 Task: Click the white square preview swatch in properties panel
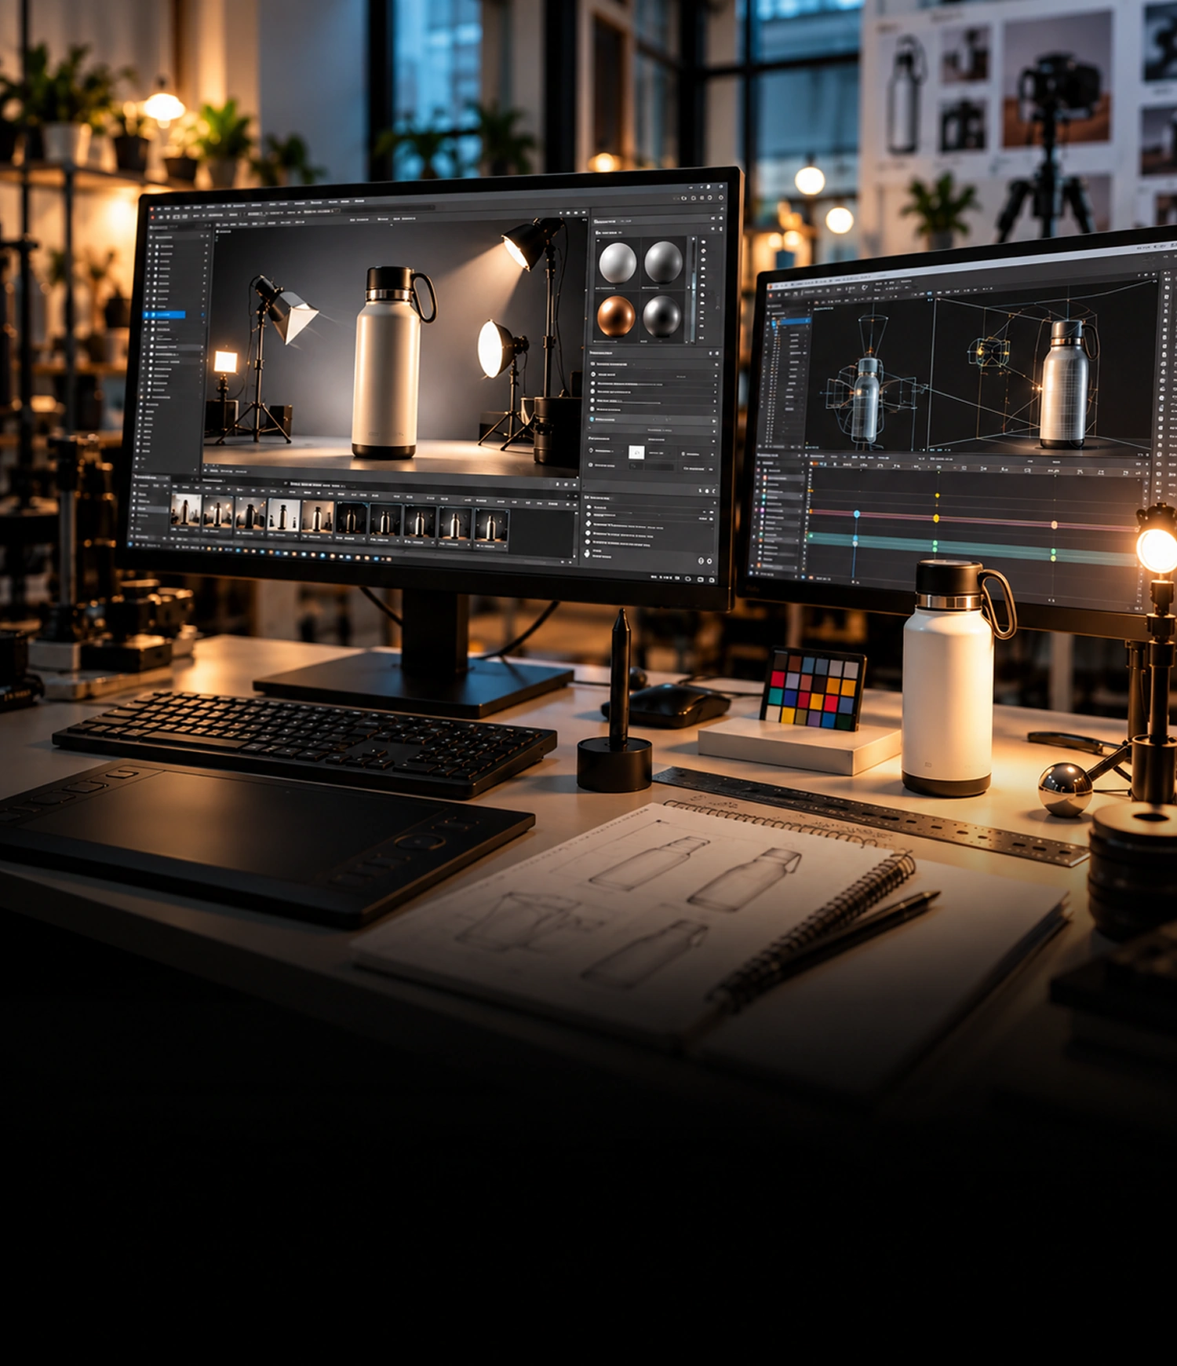636,452
